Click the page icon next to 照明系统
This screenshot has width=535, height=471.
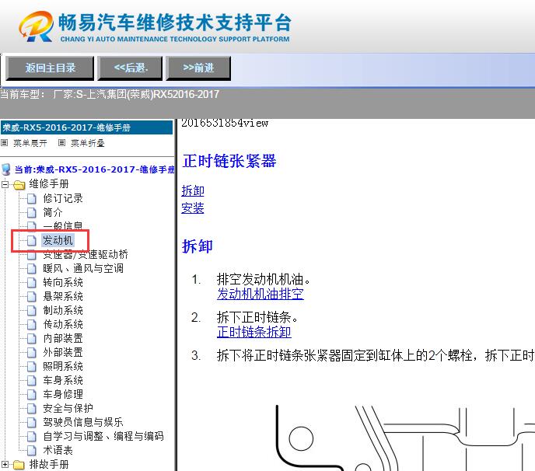pos(31,366)
